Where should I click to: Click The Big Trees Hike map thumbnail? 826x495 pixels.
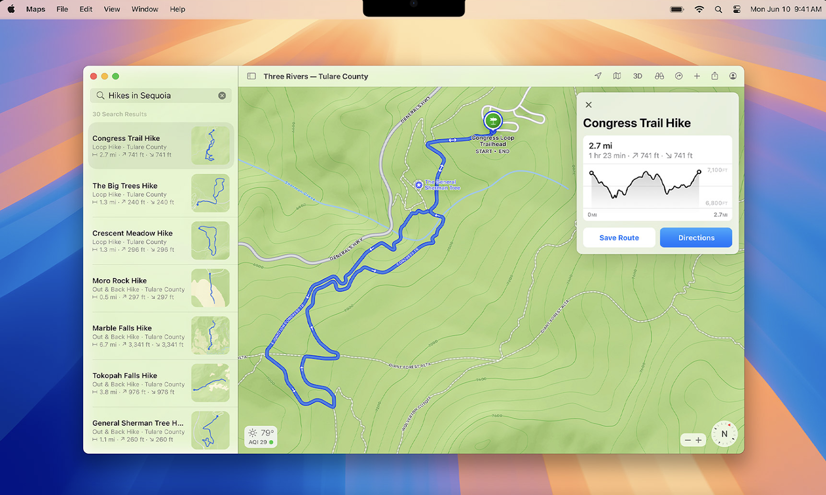click(x=211, y=193)
